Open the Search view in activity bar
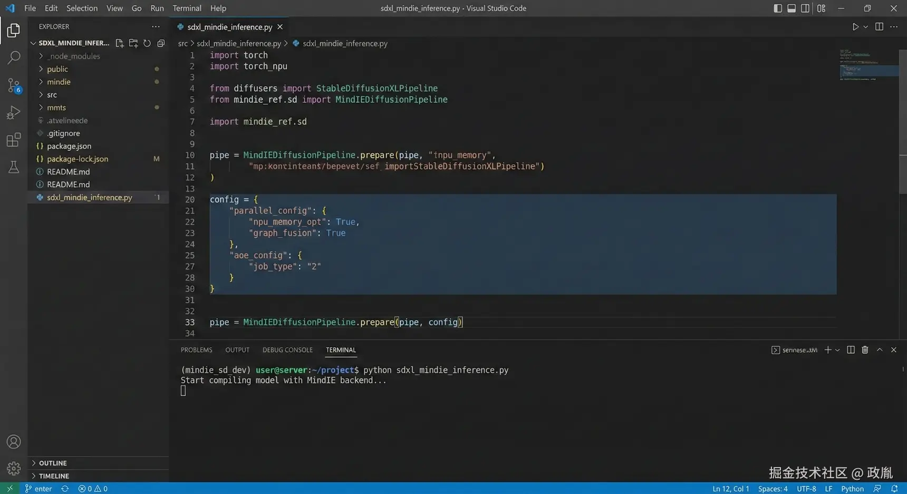Screen dimensions: 907x494 [x=14, y=57]
